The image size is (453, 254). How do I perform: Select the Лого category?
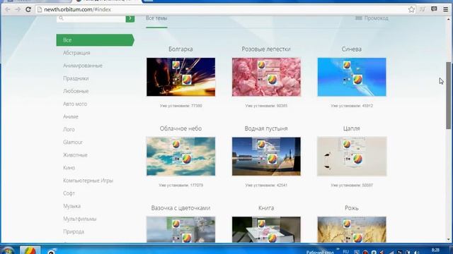(69, 130)
